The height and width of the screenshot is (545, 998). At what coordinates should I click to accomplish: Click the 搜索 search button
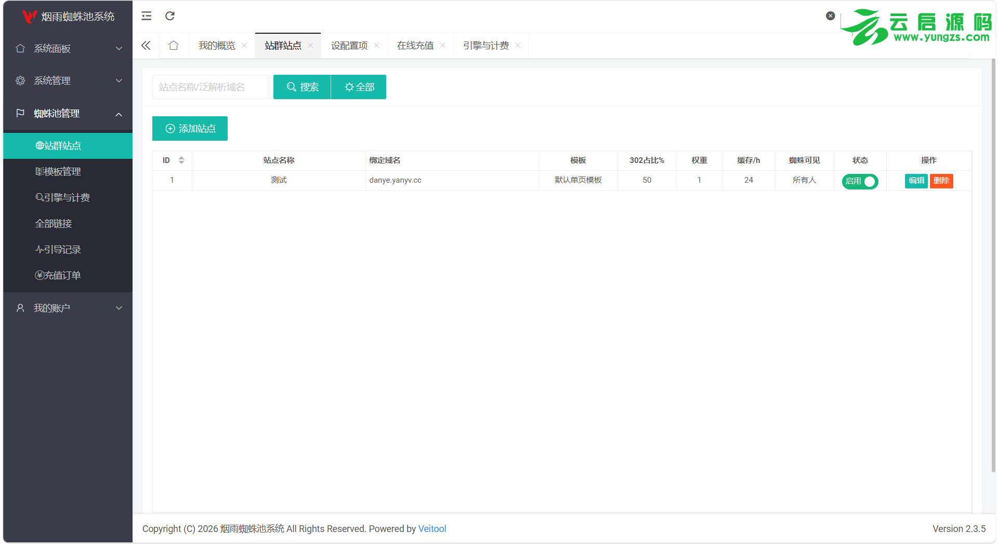click(x=302, y=87)
